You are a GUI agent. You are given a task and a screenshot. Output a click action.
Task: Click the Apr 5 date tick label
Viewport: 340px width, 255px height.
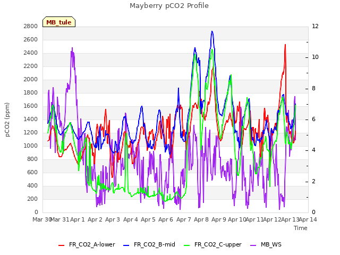(148, 219)
